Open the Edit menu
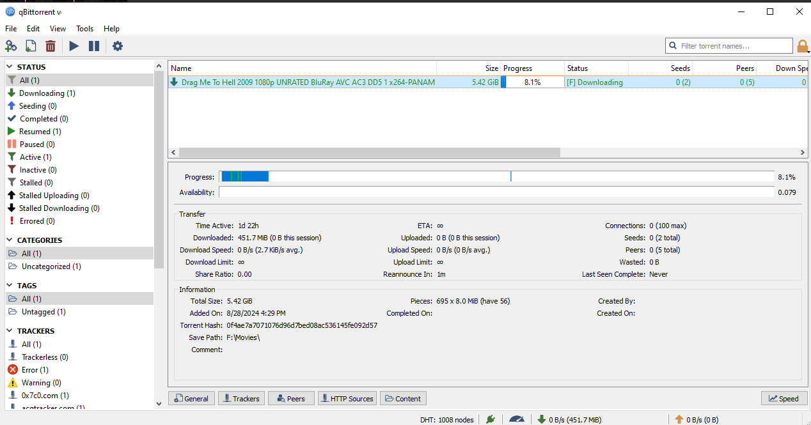This screenshot has width=811, height=425. click(x=33, y=29)
